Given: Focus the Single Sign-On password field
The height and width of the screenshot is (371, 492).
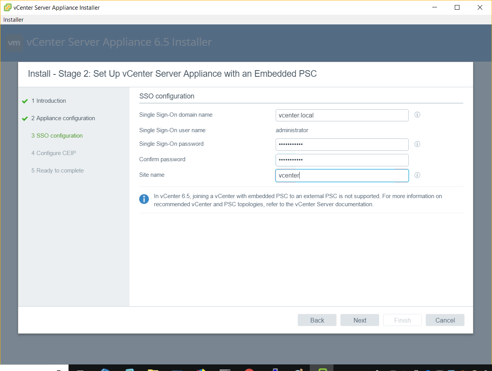Looking at the screenshot, I should [342, 144].
